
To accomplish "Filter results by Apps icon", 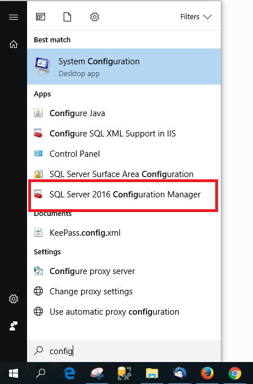I will 41,17.
